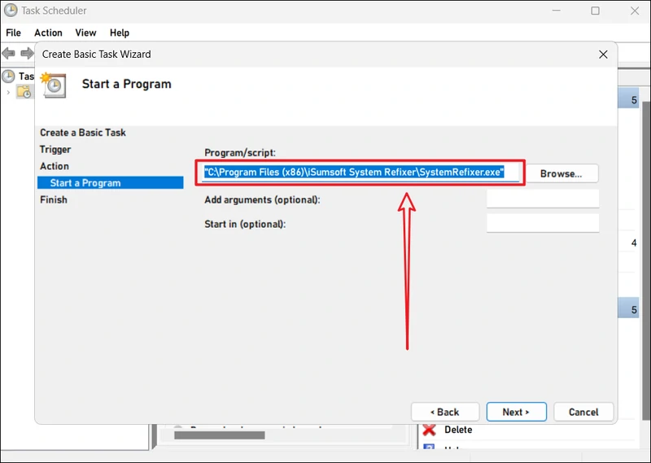
Task: Click the Back button
Action: (445, 412)
